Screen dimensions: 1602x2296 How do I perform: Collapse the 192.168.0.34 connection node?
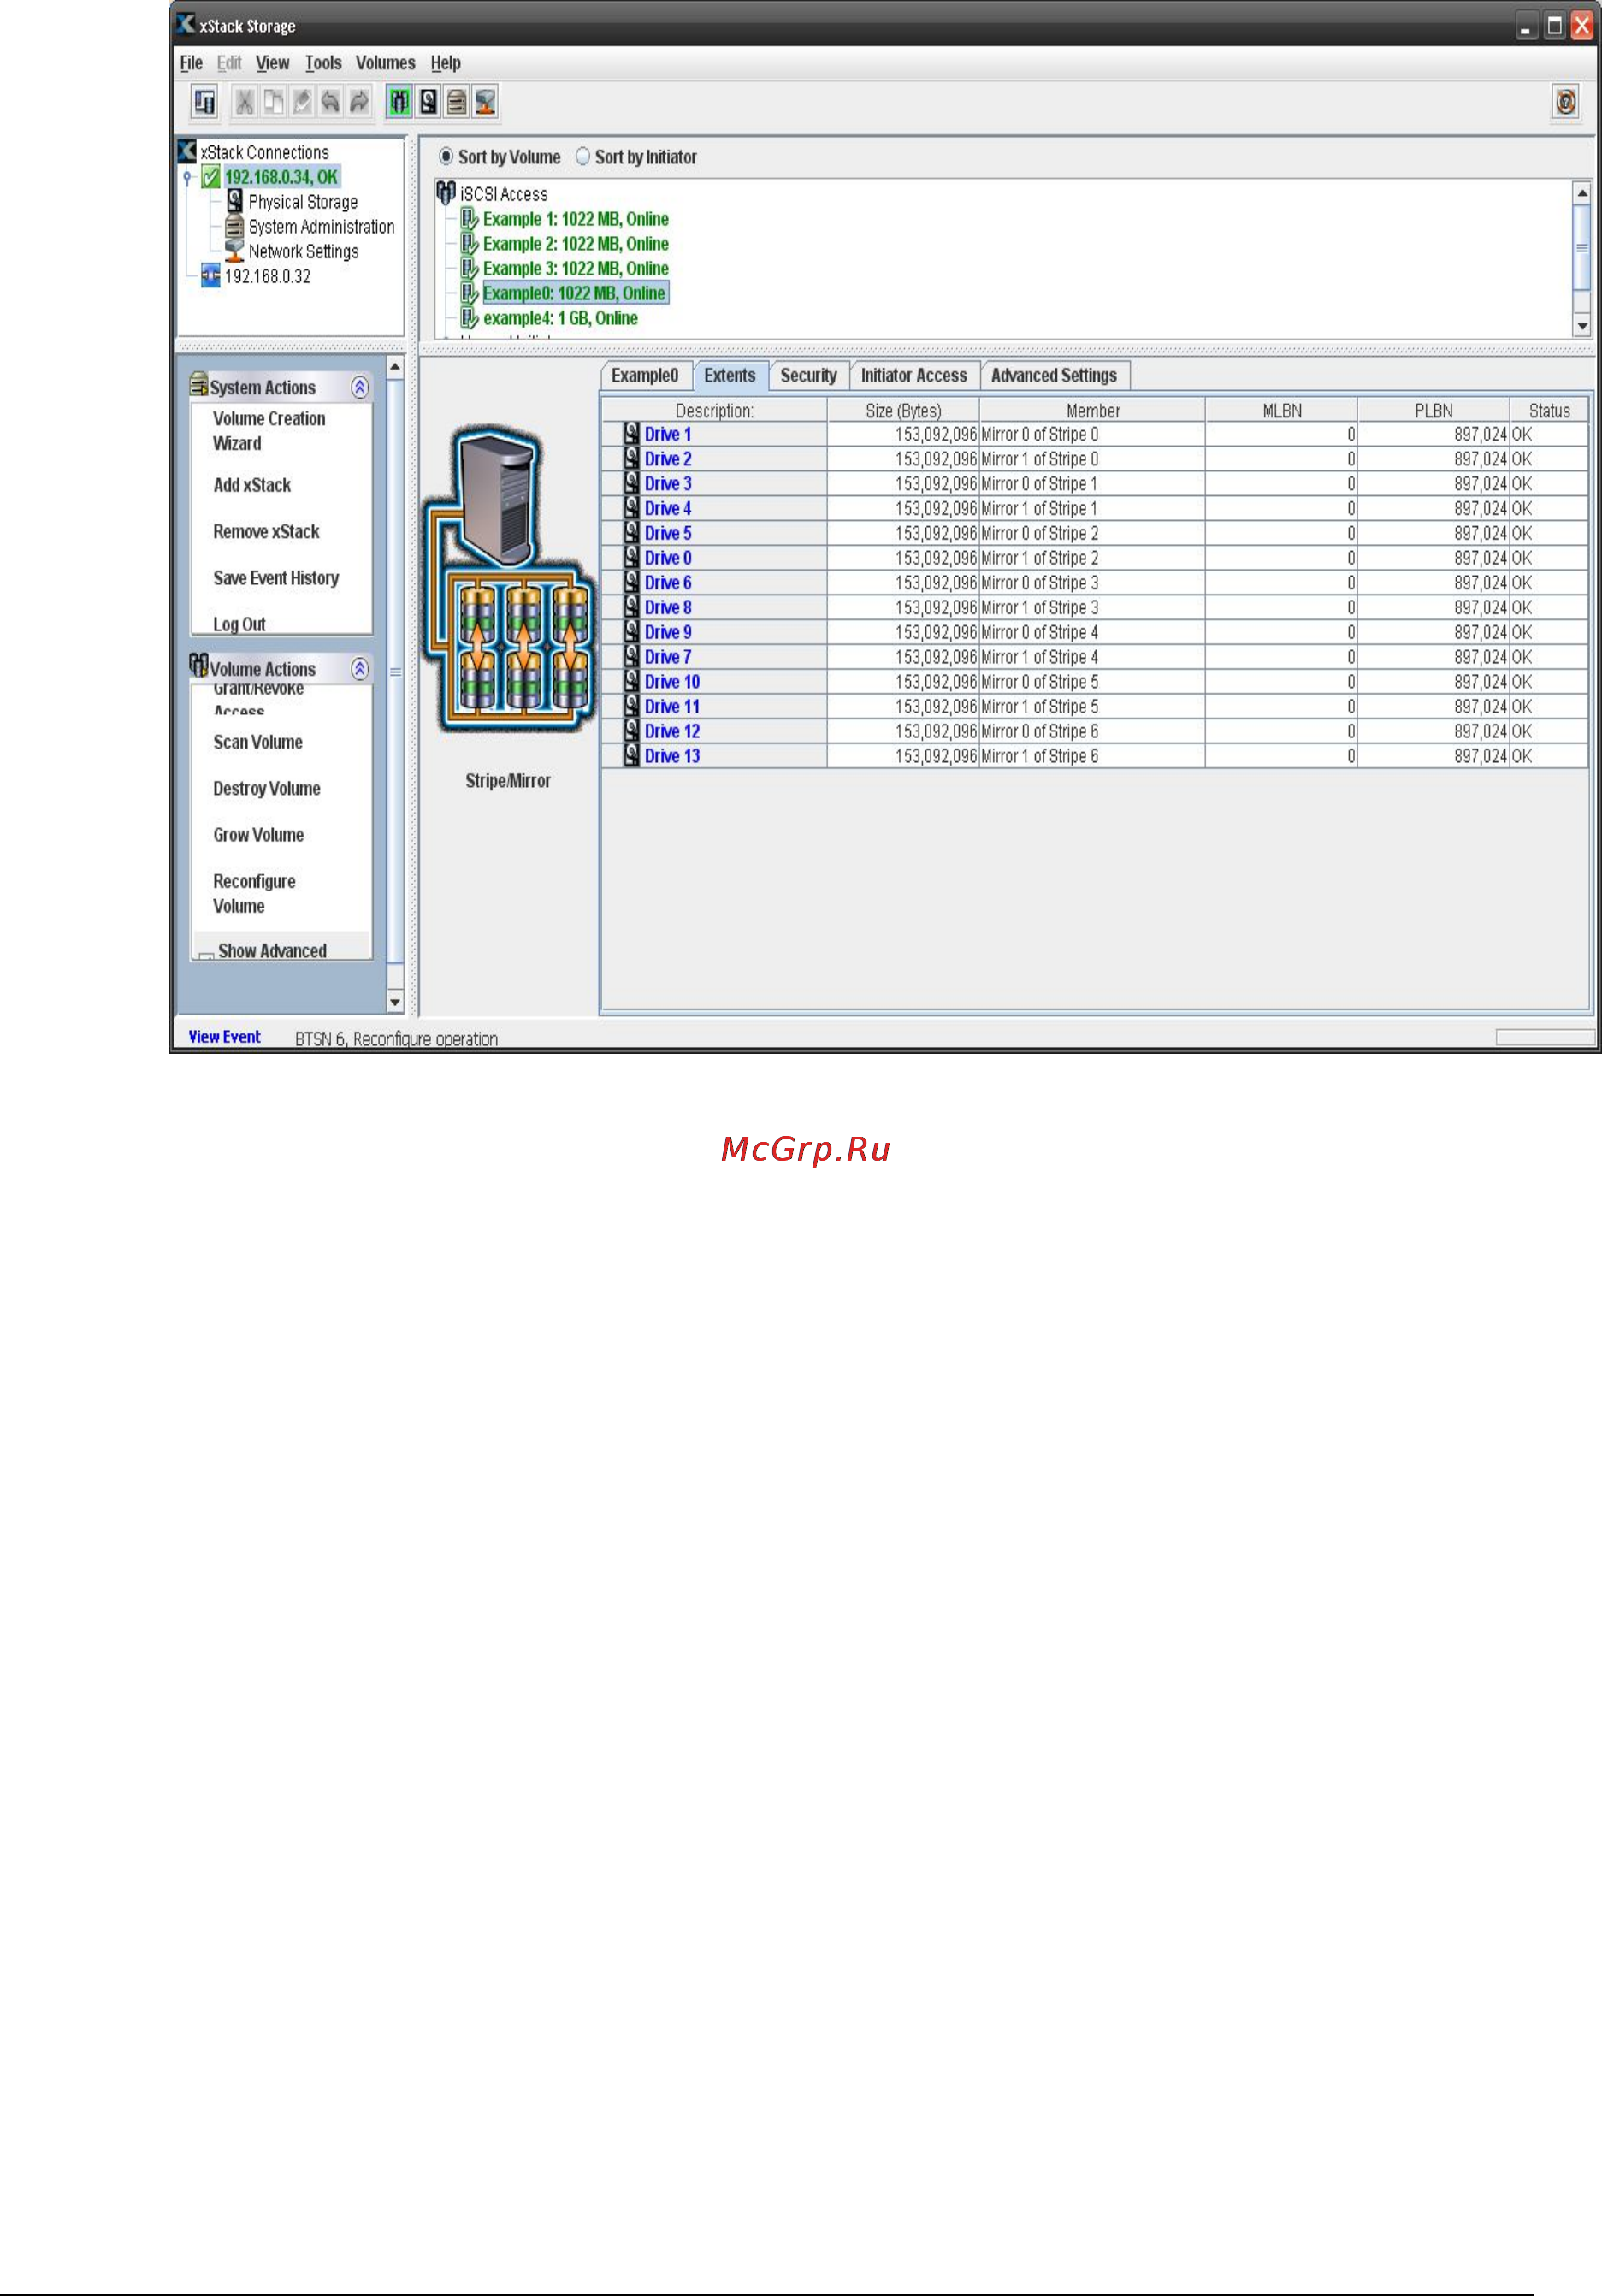187,178
